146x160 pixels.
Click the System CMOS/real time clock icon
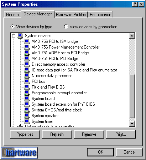coord(27,110)
